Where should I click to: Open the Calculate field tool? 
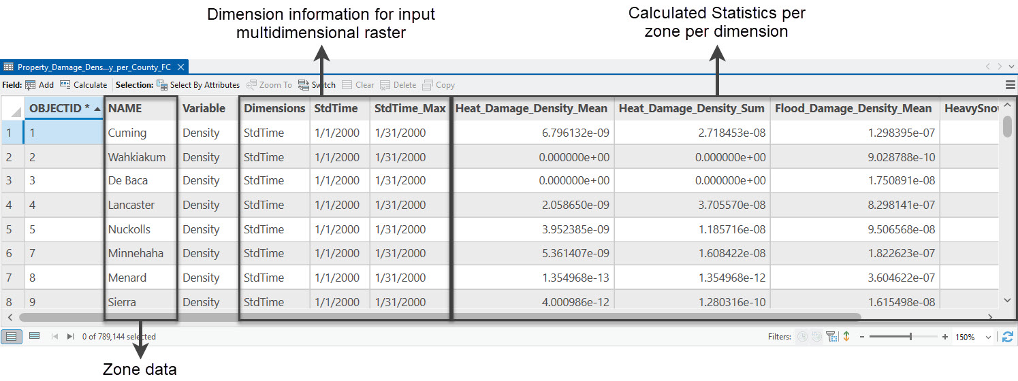pos(84,85)
